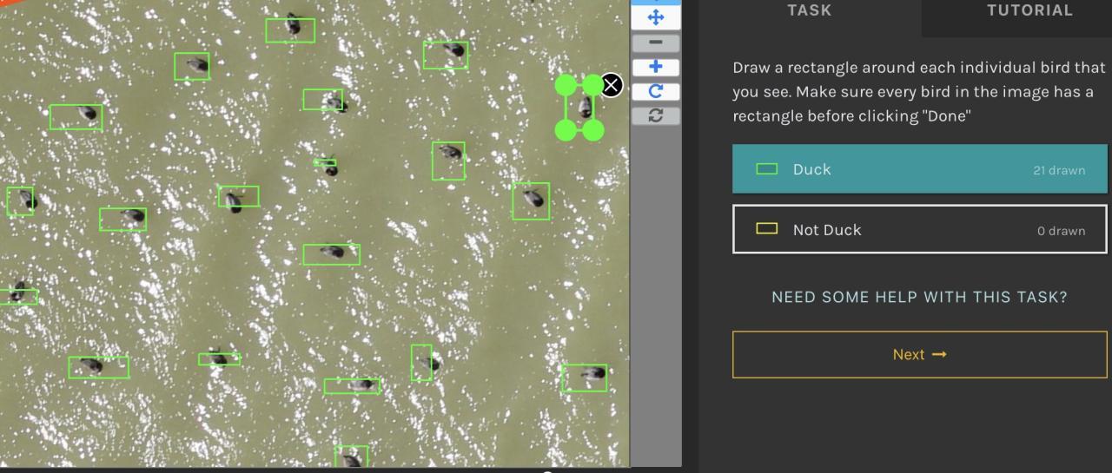Select the topmost duck bounding box
Screen dimensions: 1112x473
tap(290, 30)
